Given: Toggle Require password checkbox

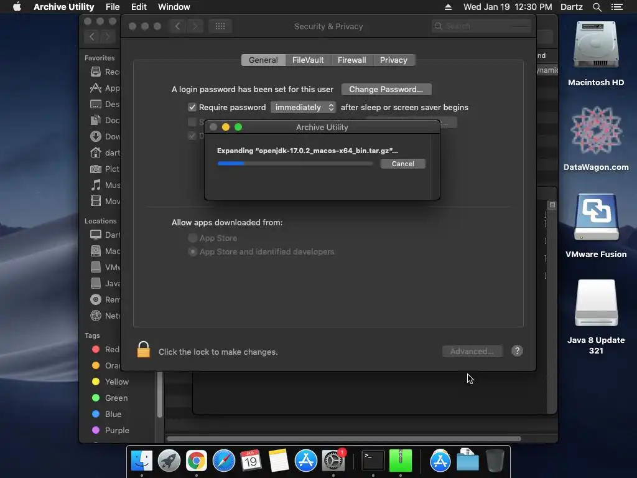Looking at the screenshot, I should coord(192,107).
